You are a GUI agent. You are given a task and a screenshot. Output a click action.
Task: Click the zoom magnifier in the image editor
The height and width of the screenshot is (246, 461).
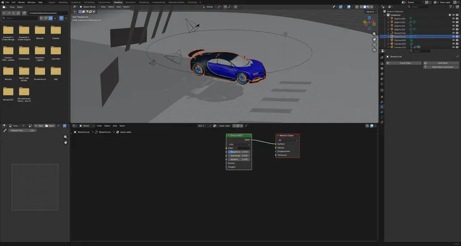click(x=65, y=137)
